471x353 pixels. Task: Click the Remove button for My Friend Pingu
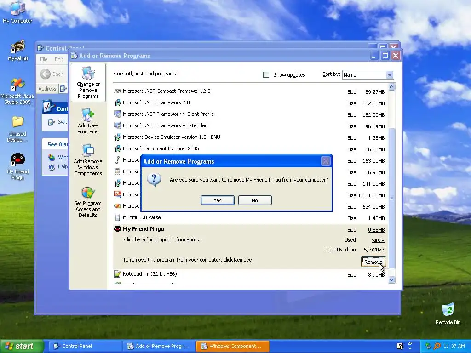click(373, 262)
